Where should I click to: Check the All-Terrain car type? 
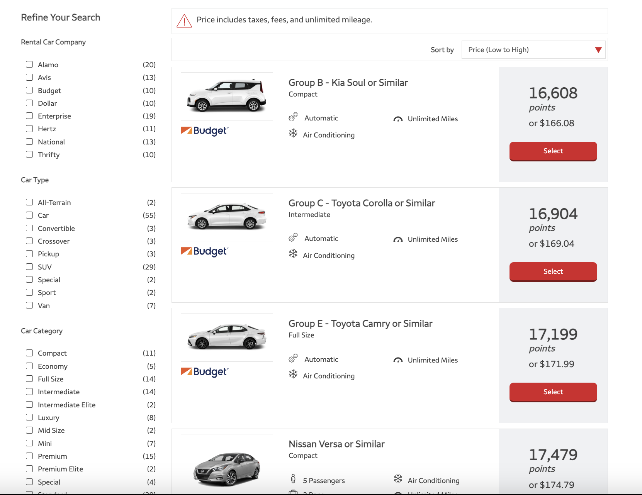tap(29, 202)
